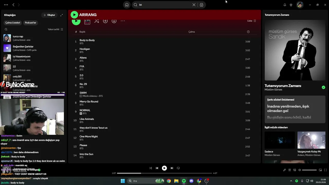The image size is (329, 185).
Task: Open the notifications bell
Action: click(x=285, y=5)
